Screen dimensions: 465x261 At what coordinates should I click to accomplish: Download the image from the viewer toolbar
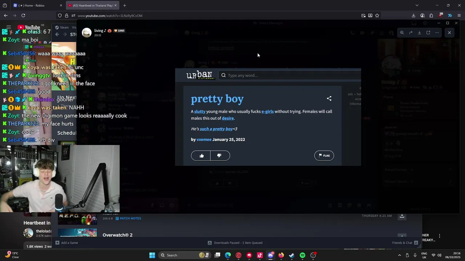419,33
